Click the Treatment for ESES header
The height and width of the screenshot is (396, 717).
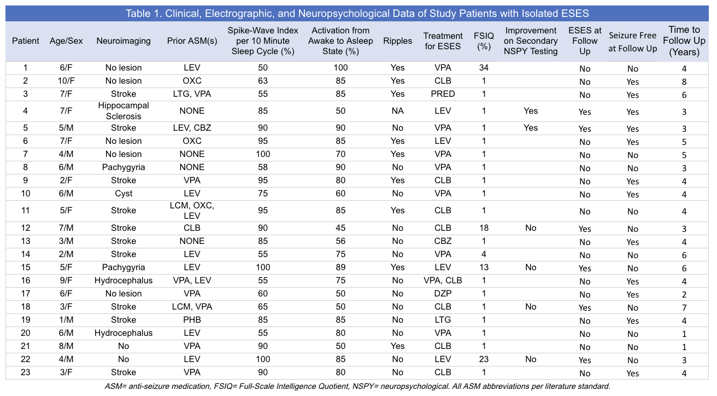click(443, 41)
